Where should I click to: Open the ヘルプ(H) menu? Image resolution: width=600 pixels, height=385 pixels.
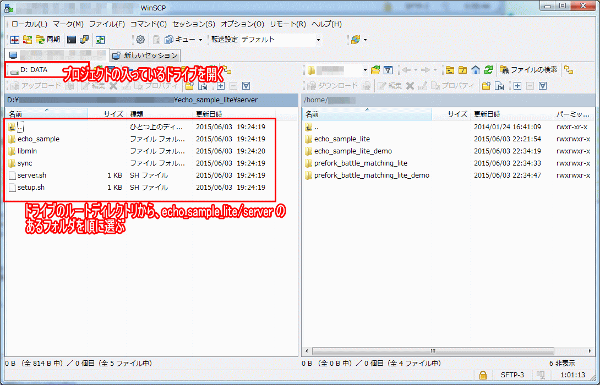click(x=326, y=24)
